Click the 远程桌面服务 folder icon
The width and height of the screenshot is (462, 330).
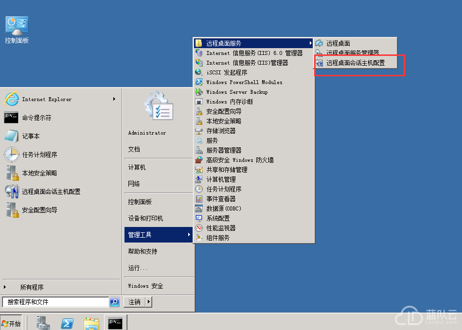[199, 43]
